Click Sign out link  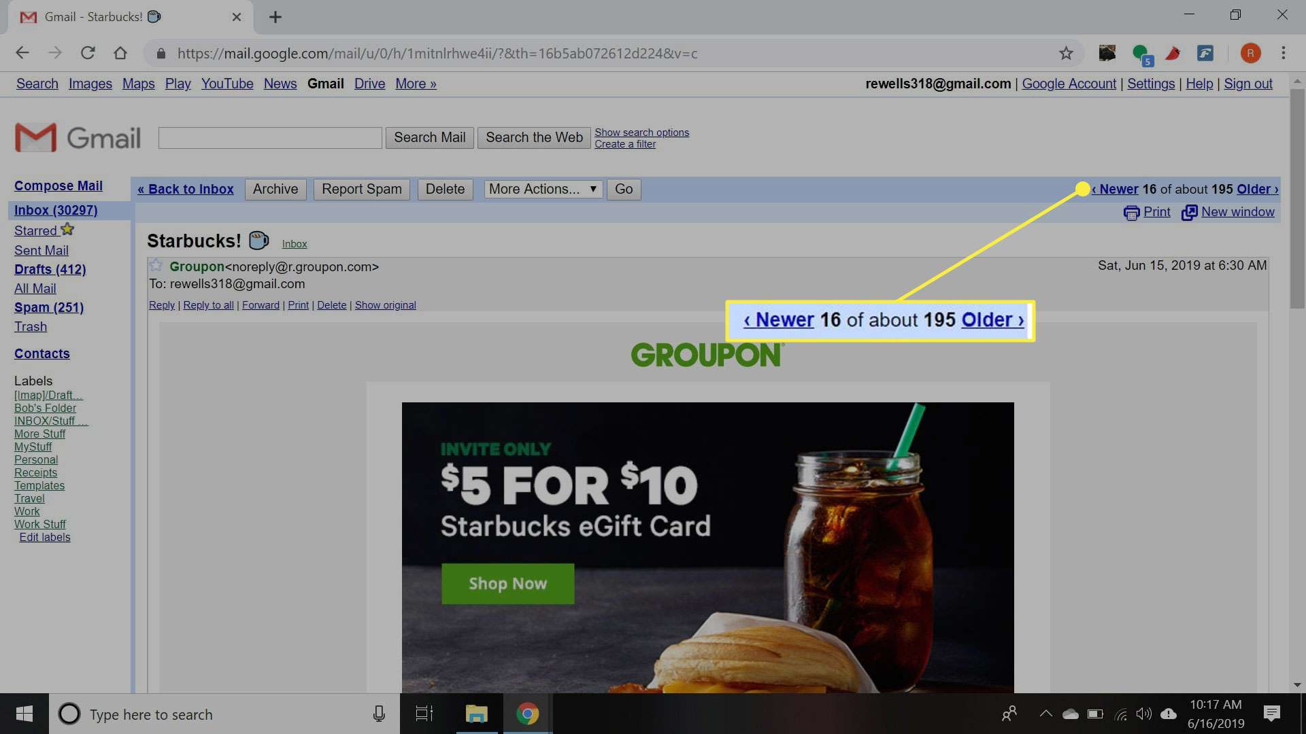1248,84
